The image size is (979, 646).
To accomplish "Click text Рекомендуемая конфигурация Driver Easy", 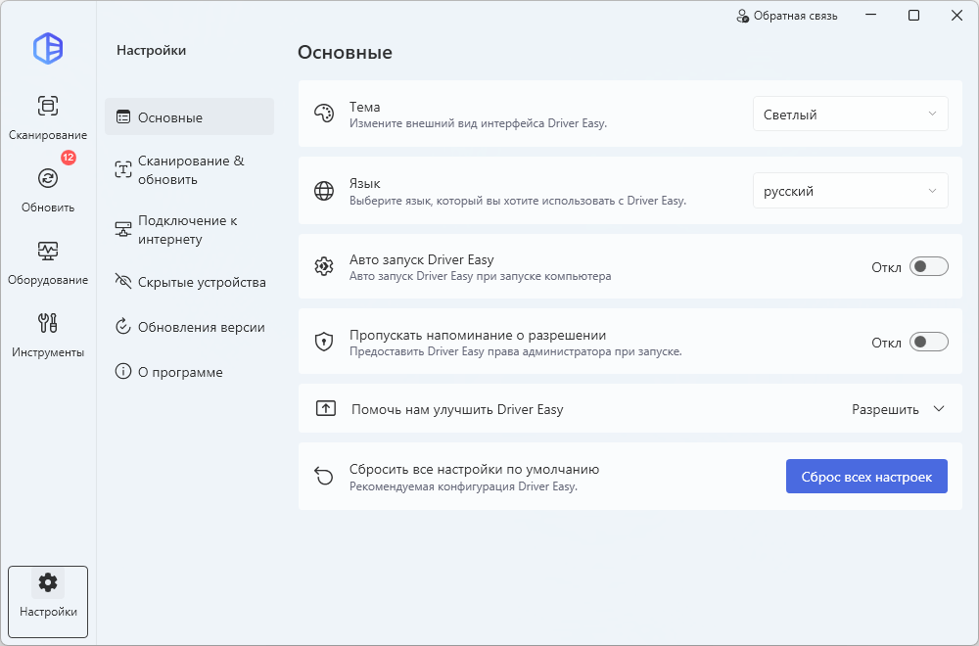I will 463,486.
